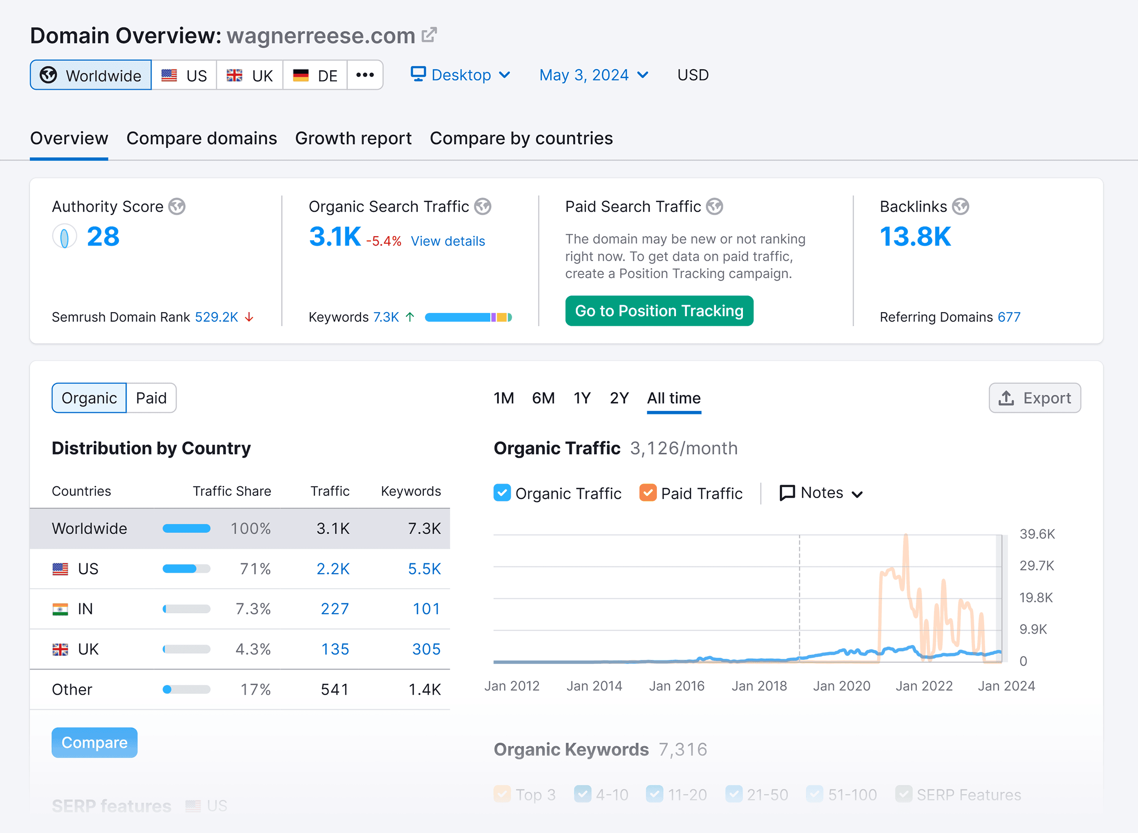Click the Notes speech bubble icon

coord(787,493)
